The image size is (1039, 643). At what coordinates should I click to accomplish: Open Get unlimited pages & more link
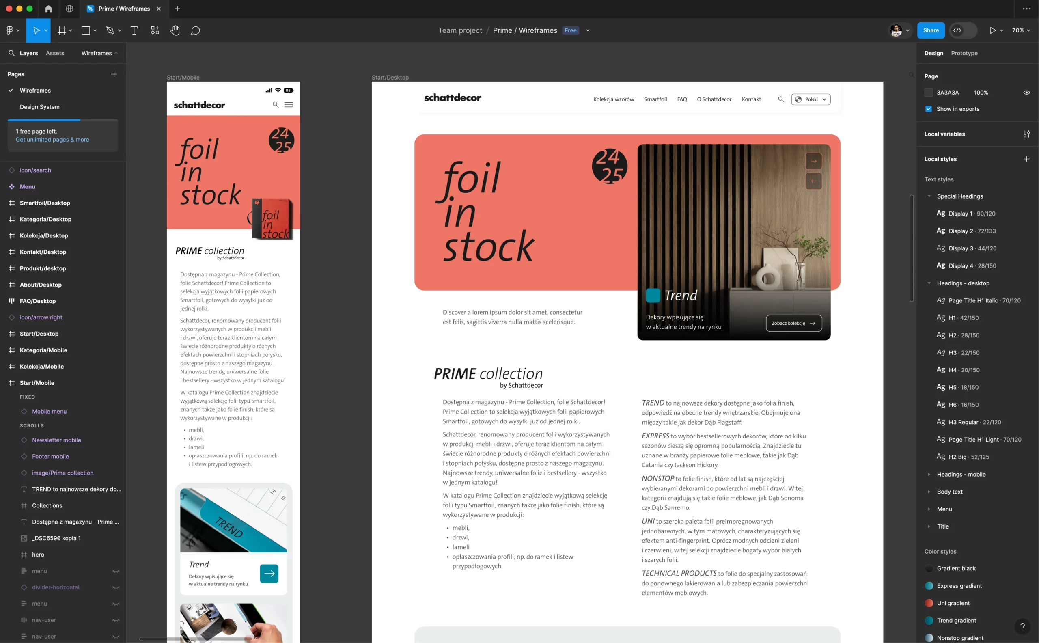pyautogui.click(x=52, y=140)
